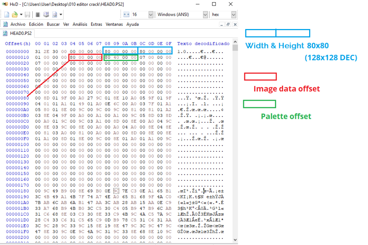
Task: Open the Windows (ANSI) charset dropdown
Action: (205, 15)
